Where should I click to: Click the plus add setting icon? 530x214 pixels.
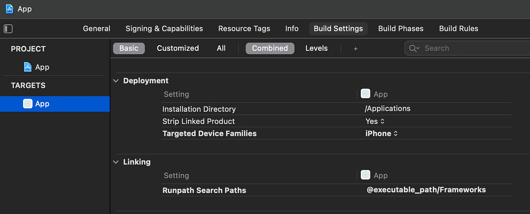click(x=355, y=48)
